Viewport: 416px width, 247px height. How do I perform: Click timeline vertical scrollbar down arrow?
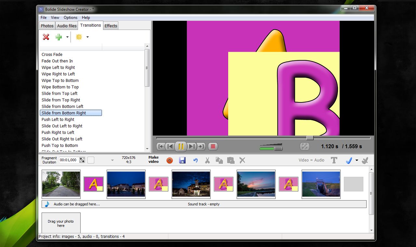tap(371, 230)
